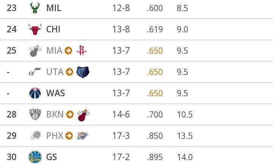The height and width of the screenshot is (165, 273).
Task: Click the greyed Phoenix Suns logo
Action: [35, 136]
